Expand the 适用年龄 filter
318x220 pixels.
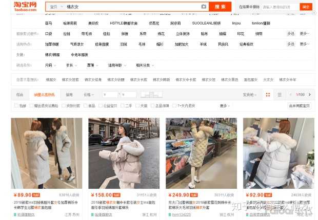tap(117, 65)
